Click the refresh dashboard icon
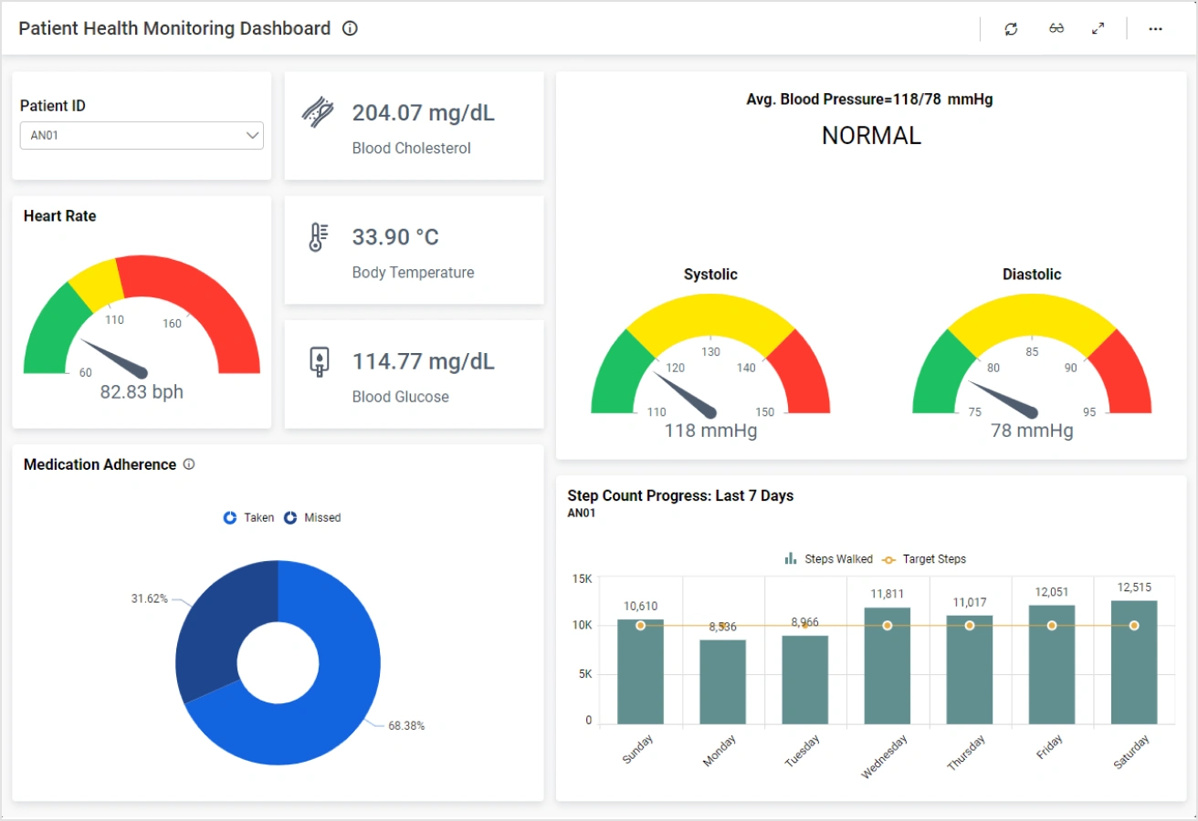1198x821 pixels. tap(1011, 29)
